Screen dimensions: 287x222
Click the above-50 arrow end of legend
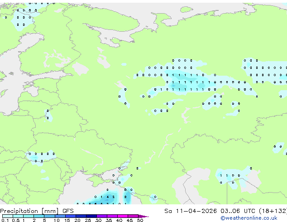tap(143, 216)
